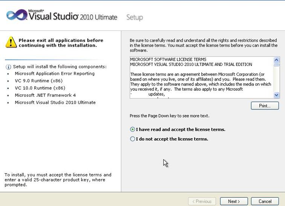Viewport: 285px width, 206px height.
Task: Click 'Please exit all applications' warning text
Action: (x=61, y=43)
